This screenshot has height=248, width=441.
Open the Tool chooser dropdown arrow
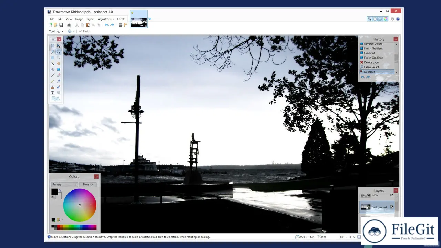tap(62, 31)
